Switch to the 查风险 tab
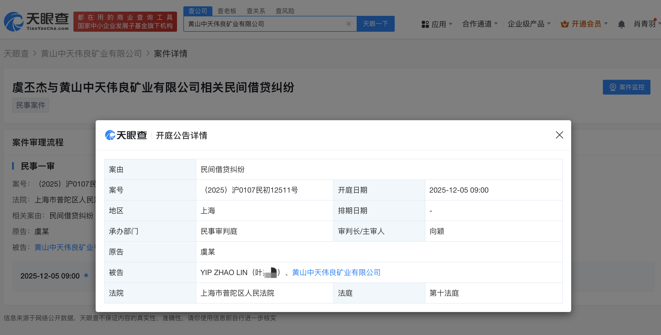 285,11
